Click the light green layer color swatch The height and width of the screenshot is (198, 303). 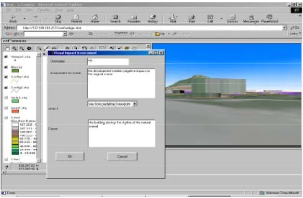click(x=15, y=101)
